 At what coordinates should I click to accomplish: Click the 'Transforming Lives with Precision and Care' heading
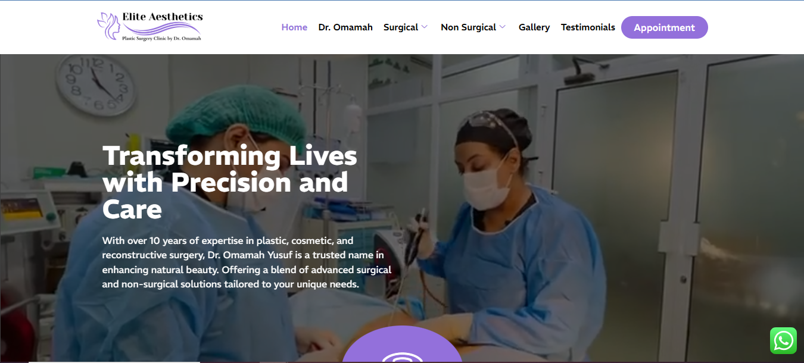point(230,183)
